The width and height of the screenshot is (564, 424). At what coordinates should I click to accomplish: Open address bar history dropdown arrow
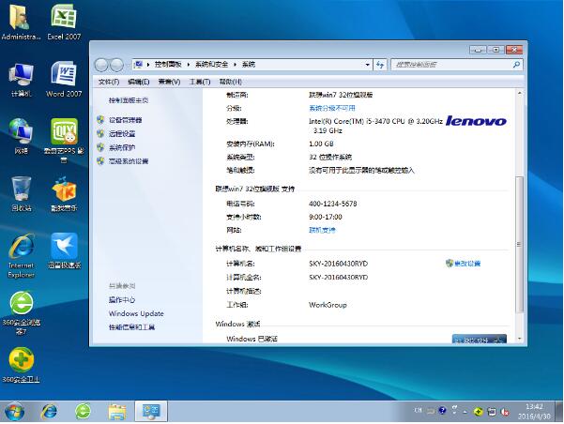[x=367, y=65]
